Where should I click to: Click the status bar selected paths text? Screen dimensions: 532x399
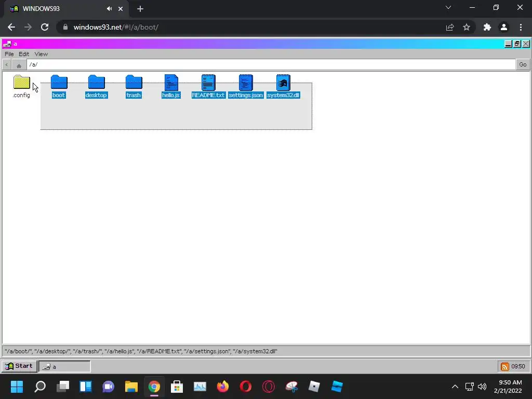141,351
